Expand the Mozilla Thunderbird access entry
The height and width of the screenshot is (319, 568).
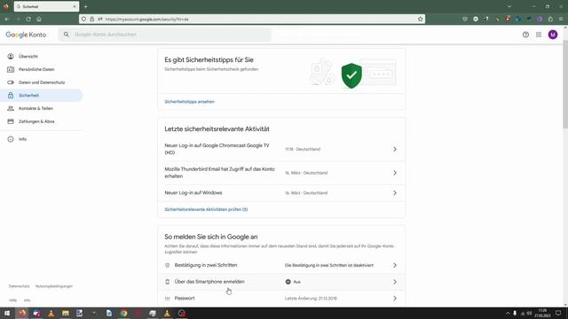[281, 173]
